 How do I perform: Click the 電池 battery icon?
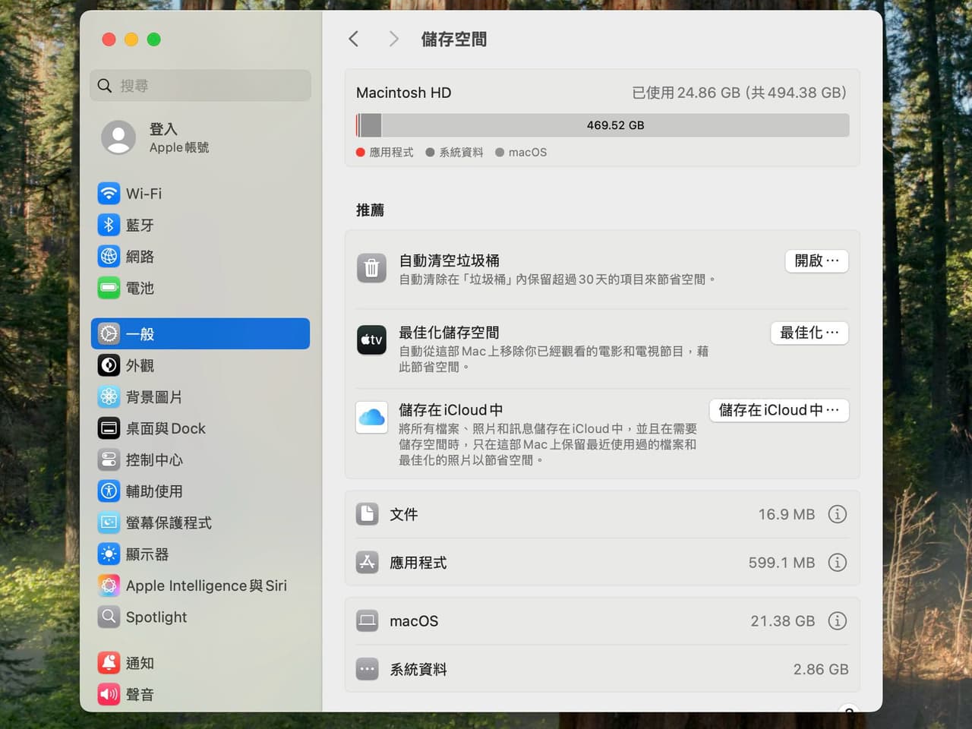click(109, 288)
